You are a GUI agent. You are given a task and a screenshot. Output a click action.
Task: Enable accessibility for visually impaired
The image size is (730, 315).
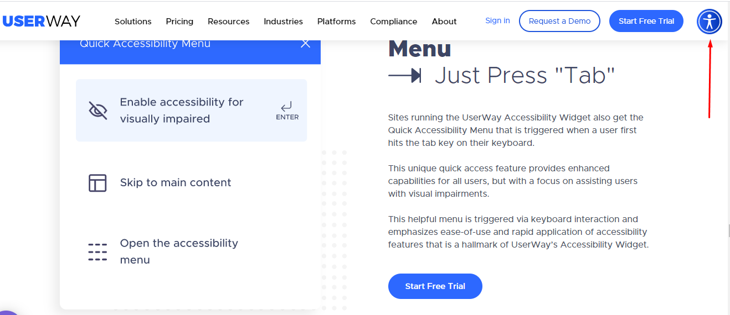pyautogui.click(x=191, y=111)
